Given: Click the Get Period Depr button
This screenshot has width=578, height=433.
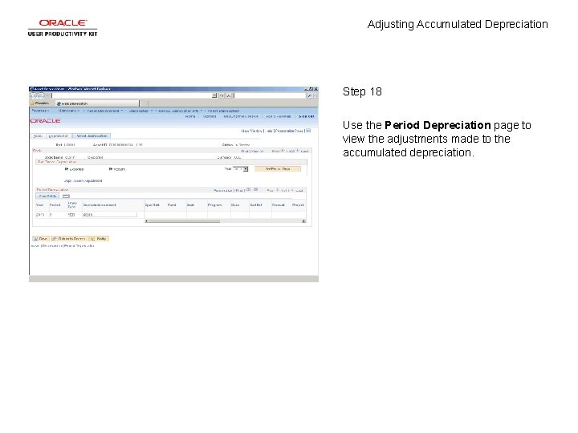Looking at the screenshot, I should 278,169.
